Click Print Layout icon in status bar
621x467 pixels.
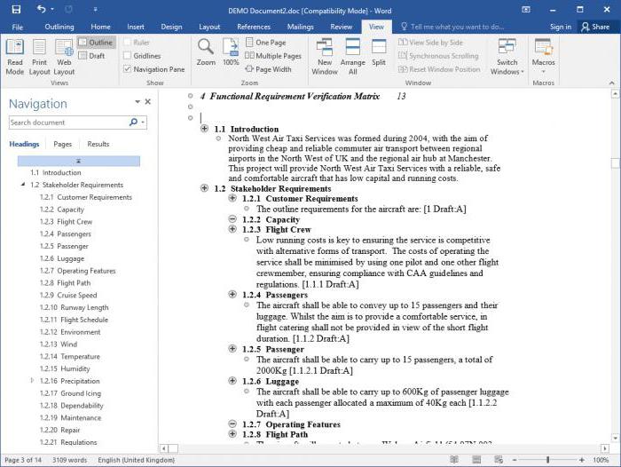pos(476,460)
